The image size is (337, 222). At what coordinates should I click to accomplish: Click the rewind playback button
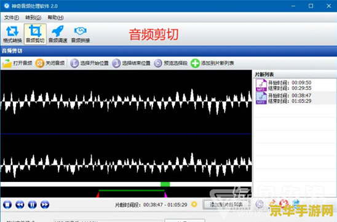pos(20,205)
